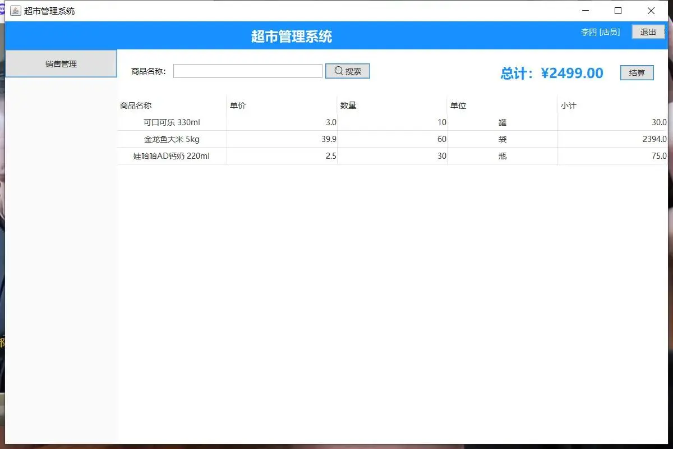Screen dimensions: 673x449
Task: Click inside the 商品名称 search input field
Action: click(247, 71)
